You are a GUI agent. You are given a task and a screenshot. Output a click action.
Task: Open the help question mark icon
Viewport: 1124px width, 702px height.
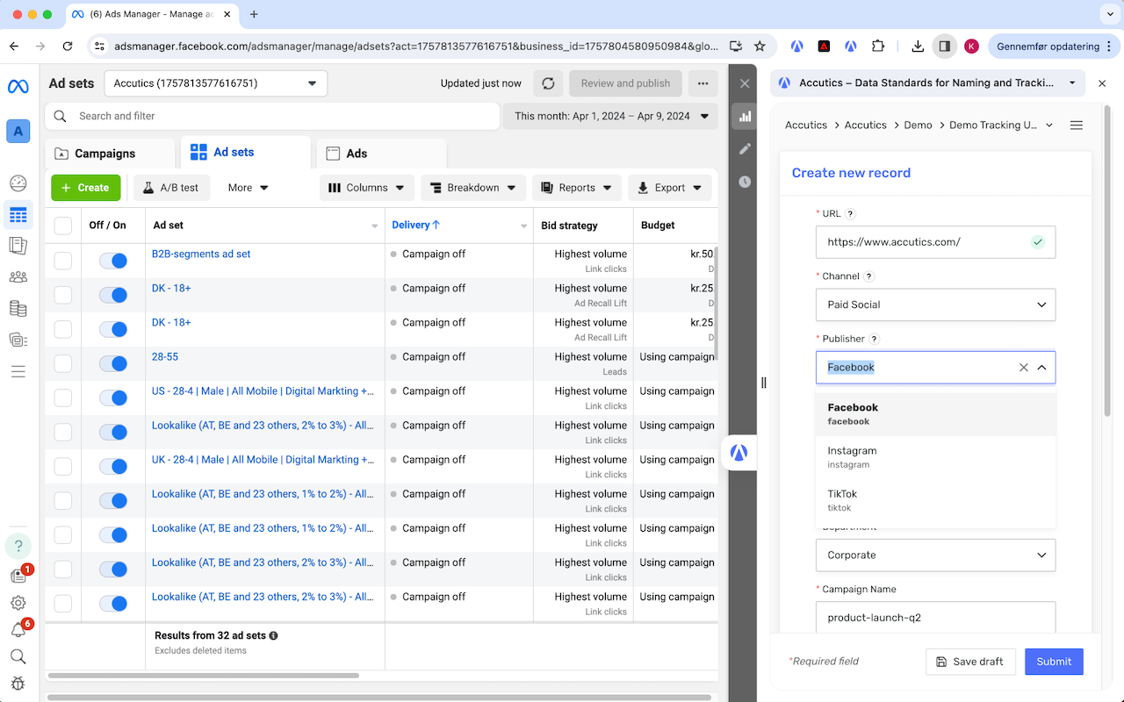[18, 546]
